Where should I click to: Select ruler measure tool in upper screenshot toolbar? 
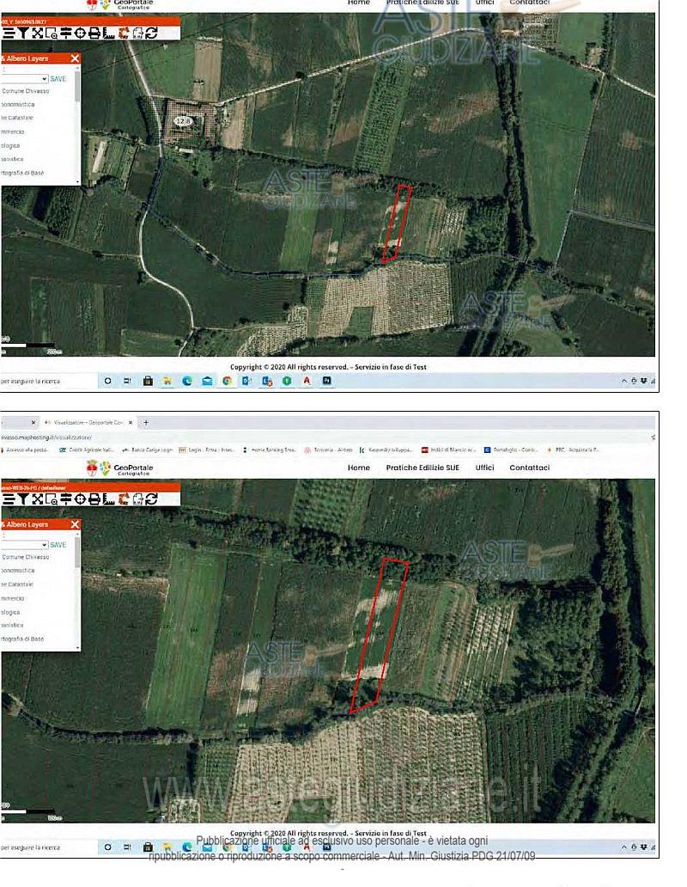tap(108, 34)
